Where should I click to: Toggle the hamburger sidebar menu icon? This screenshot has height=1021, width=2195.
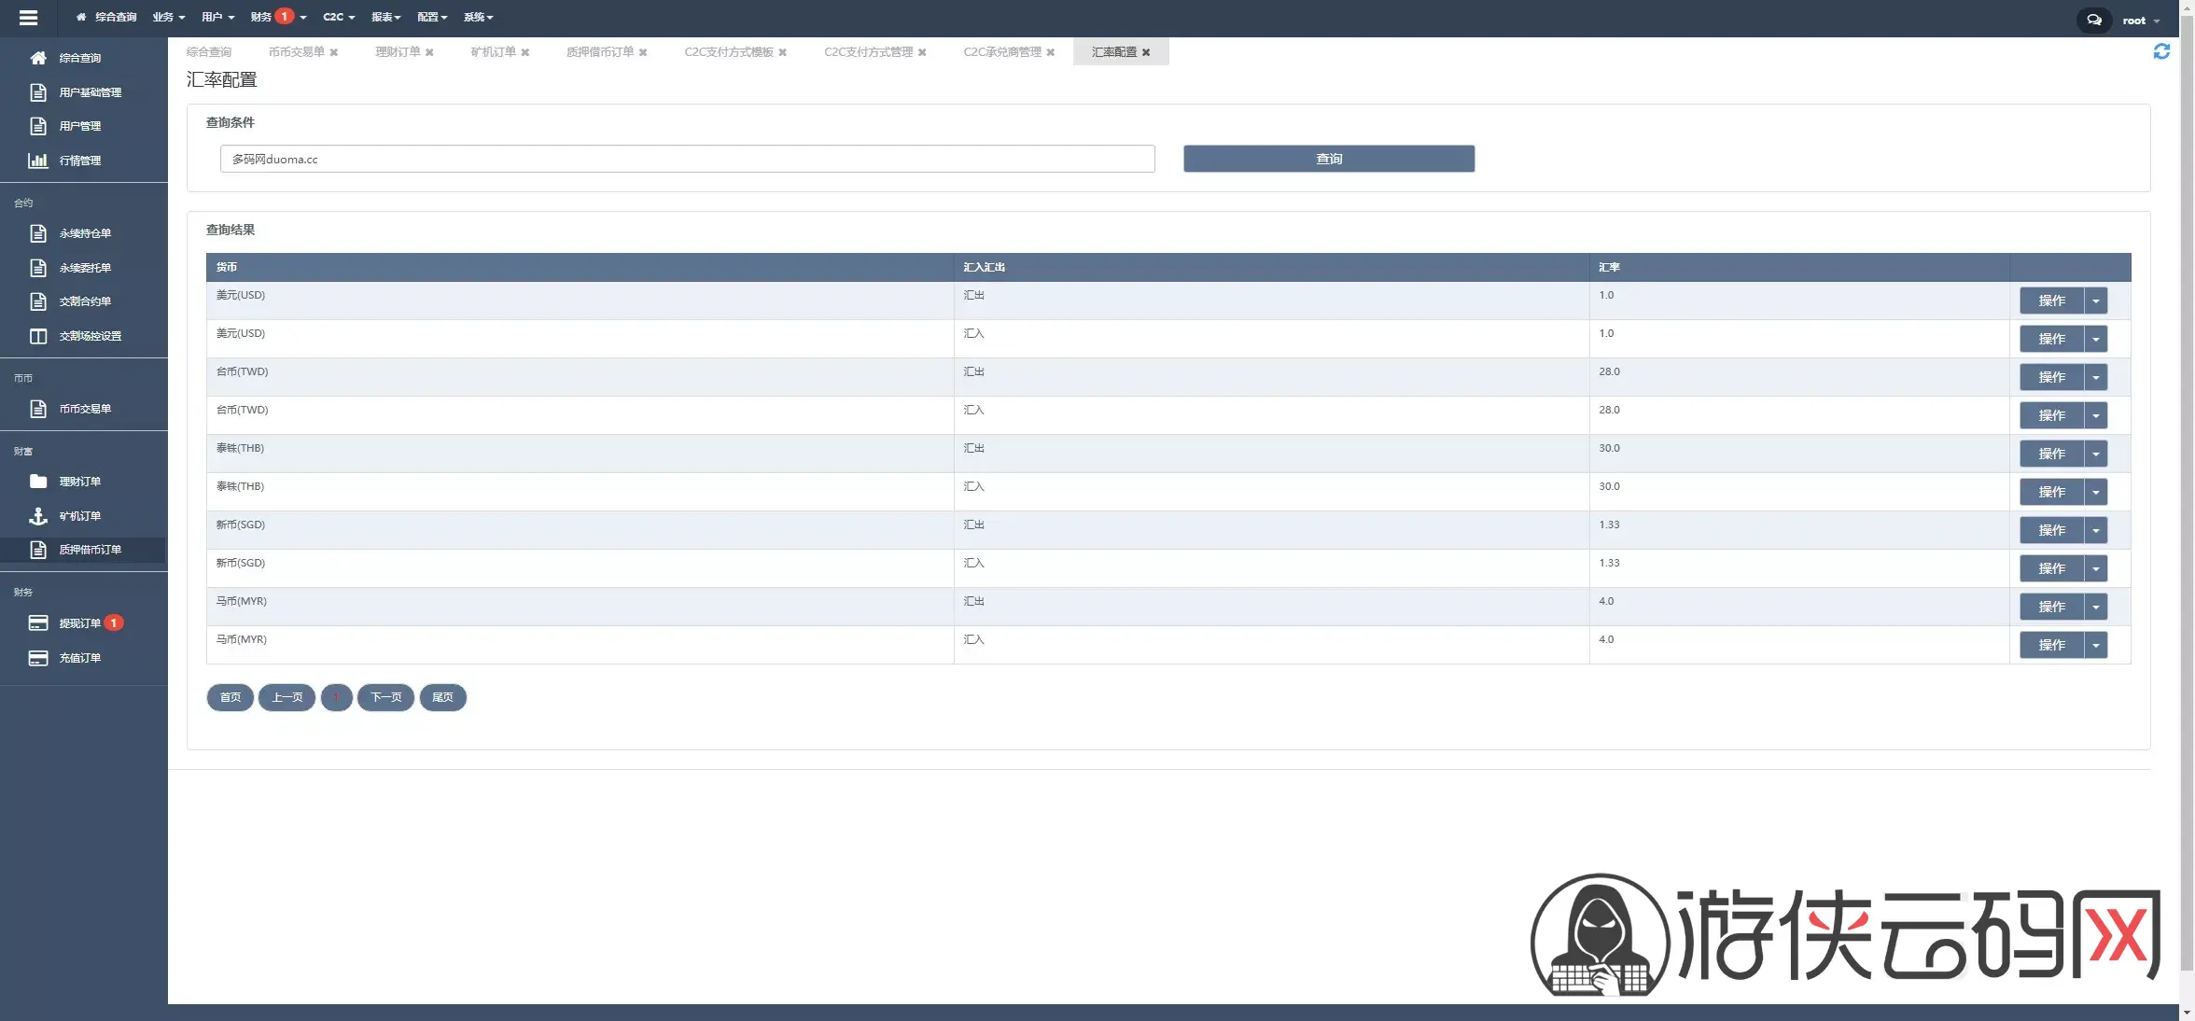[x=28, y=18]
